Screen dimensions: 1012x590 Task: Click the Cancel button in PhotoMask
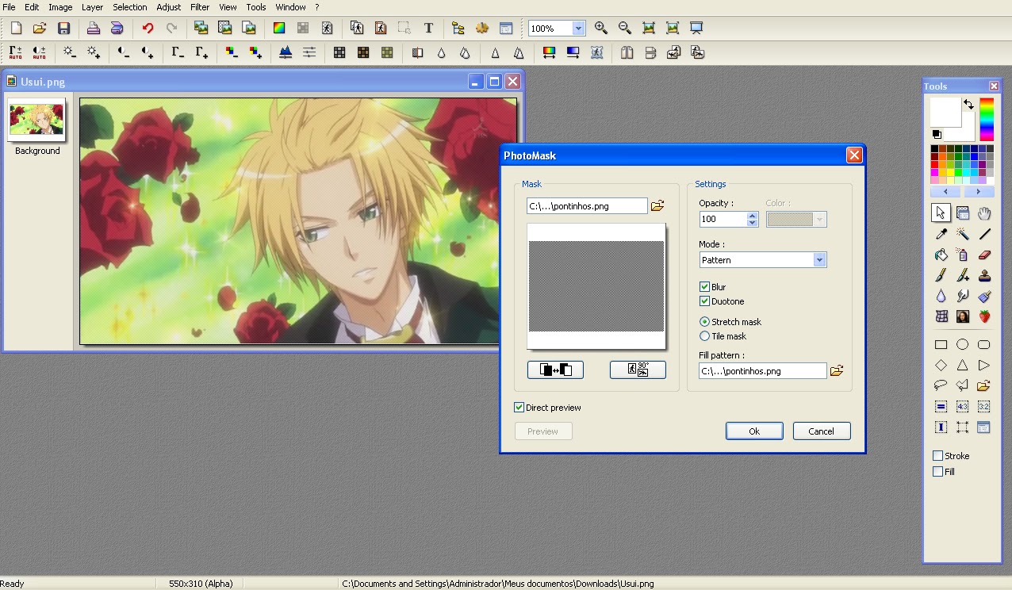tap(821, 431)
